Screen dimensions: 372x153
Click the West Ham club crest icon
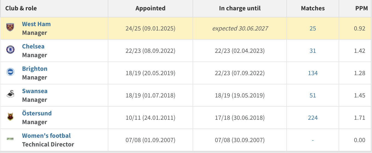(x=10, y=27)
